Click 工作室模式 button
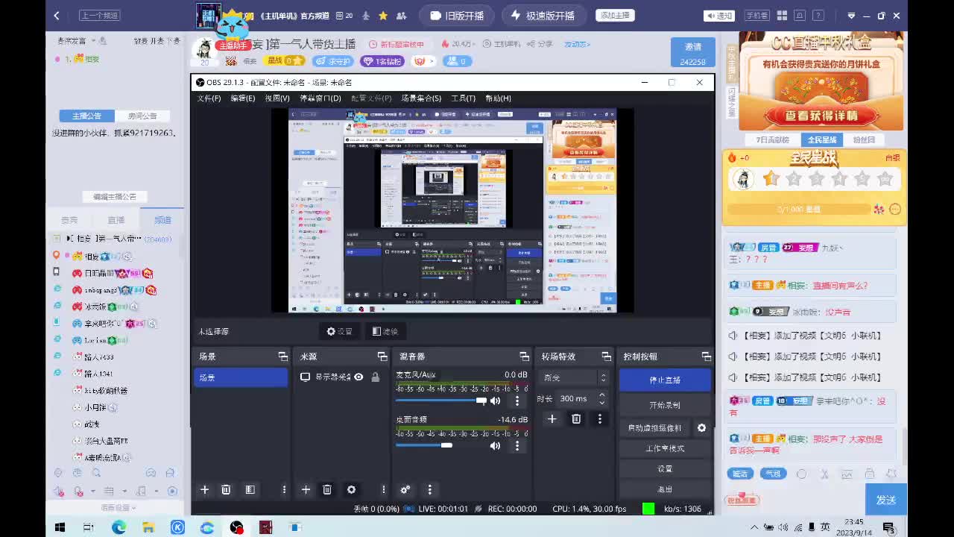 [665, 448]
